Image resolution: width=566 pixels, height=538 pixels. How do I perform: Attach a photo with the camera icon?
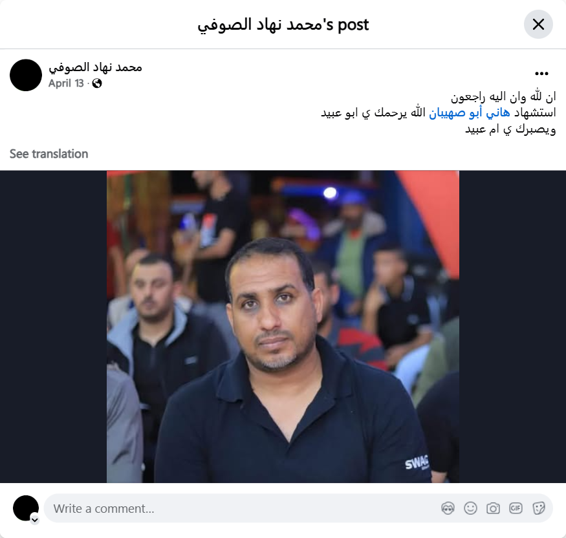tap(493, 508)
